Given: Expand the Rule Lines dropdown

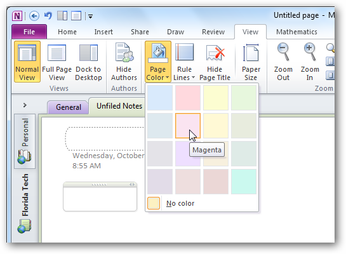Looking at the screenshot, I should coord(184,62).
